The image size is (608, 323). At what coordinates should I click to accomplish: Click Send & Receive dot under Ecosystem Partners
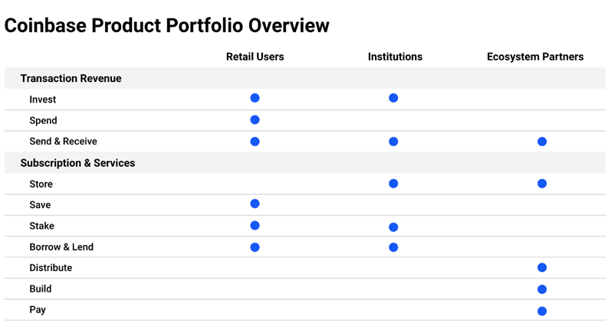coord(542,142)
